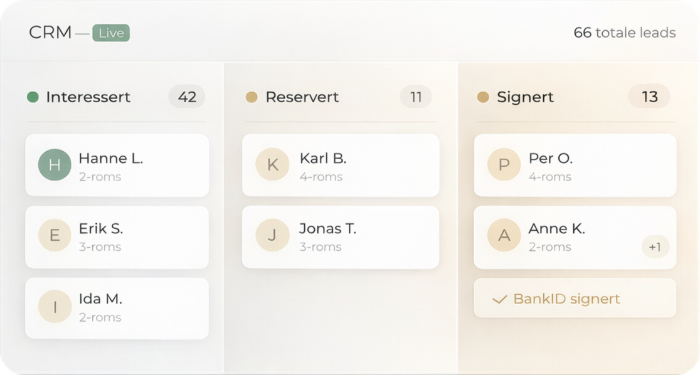
Task: Open the 66 totale leads summary
Action: coord(624,33)
